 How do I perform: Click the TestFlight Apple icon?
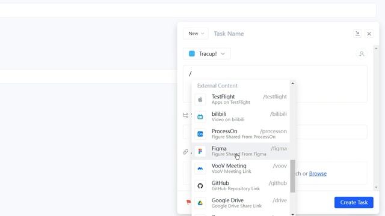pos(200,100)
